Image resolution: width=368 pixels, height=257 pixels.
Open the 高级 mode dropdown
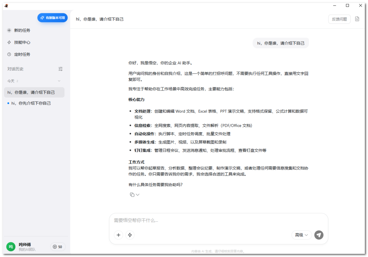pos(302,235)
